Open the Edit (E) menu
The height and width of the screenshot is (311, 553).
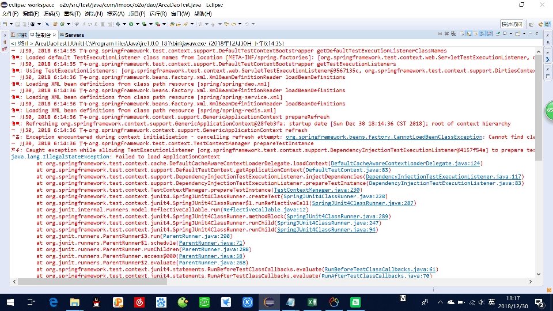tap(31, 14)
